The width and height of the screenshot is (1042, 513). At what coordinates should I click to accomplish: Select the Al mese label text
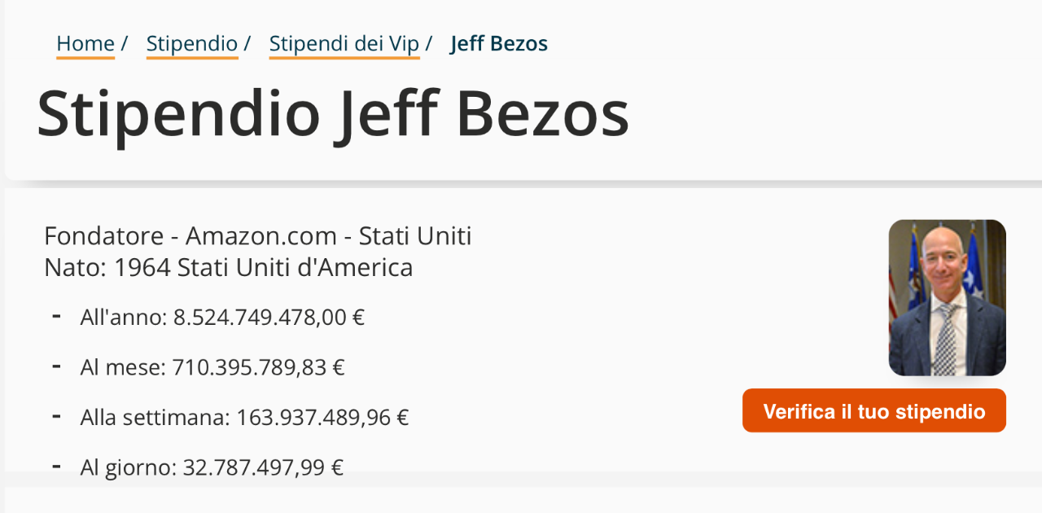[x=124, y=368]
